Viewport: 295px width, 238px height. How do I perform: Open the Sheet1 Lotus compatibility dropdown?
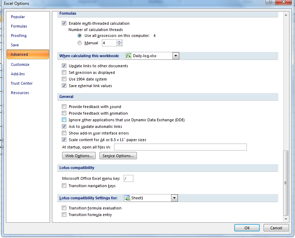(174, 198)
